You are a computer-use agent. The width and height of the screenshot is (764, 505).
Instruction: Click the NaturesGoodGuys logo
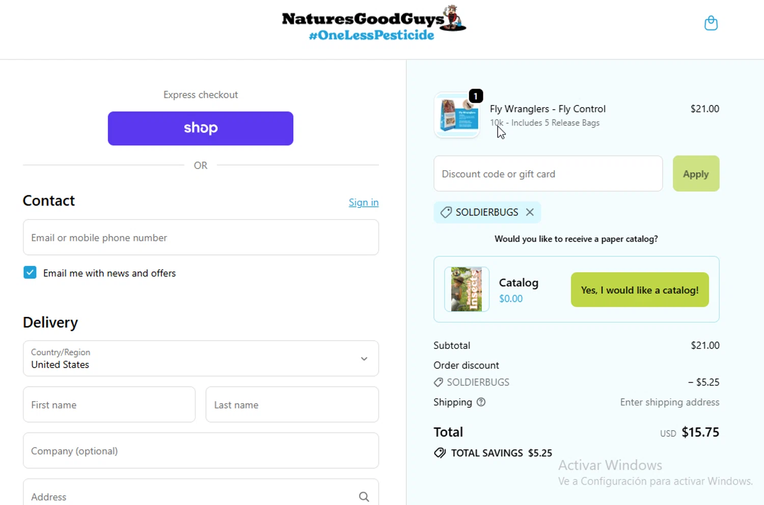(374, 23)
